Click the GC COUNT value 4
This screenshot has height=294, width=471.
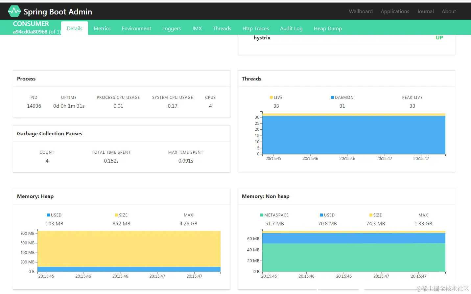tap(47, 161)
